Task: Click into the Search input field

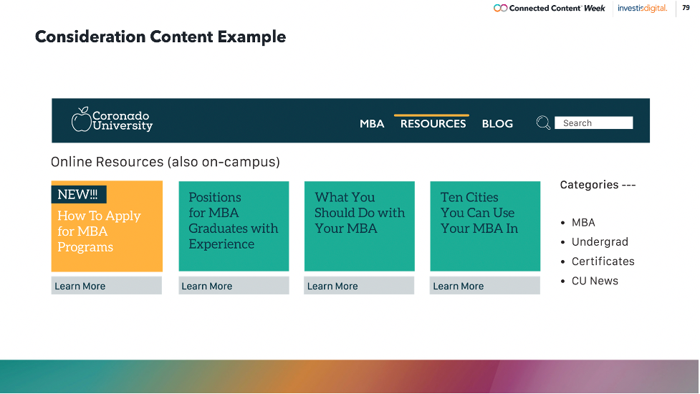Action: tap(593, 123)
